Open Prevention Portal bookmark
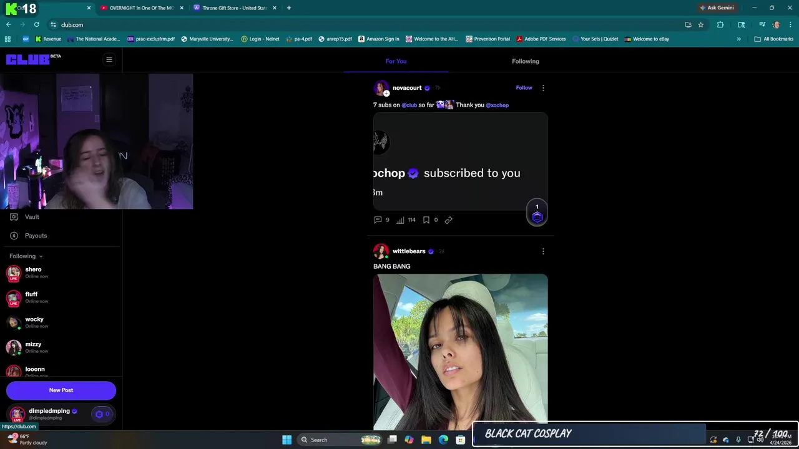Viewport: 799px width, 449px height. coord(488,39)
